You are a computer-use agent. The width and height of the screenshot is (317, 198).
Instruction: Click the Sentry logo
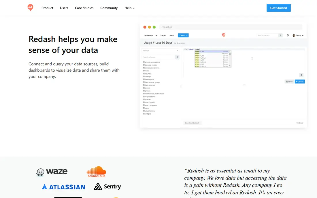click(x=107, y=186)
